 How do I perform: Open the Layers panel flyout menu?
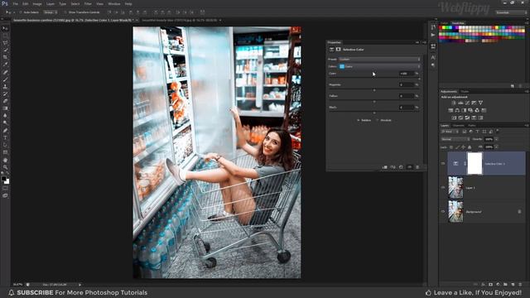(527, 125)
